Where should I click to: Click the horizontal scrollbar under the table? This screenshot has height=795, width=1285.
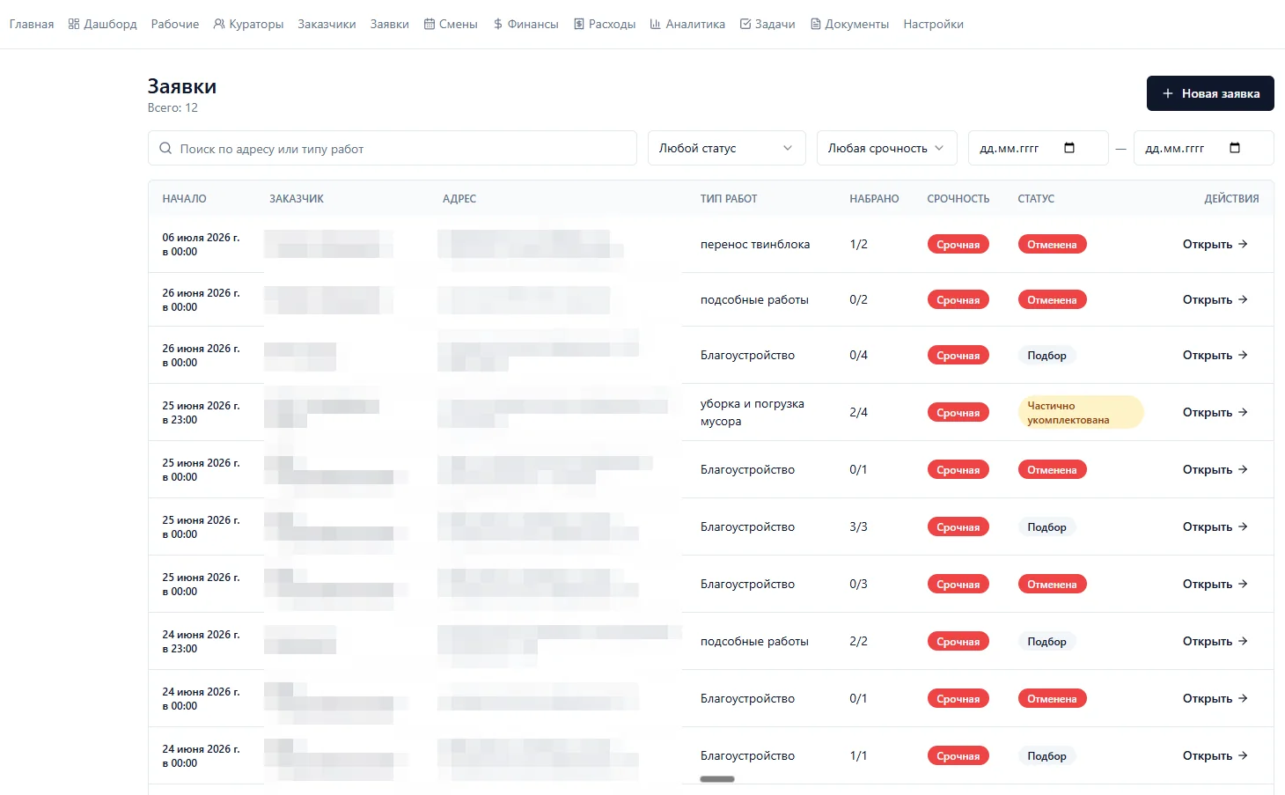tap(717, 779)
